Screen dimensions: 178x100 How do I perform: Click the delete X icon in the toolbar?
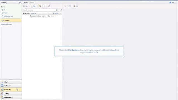tap(44, 6)
